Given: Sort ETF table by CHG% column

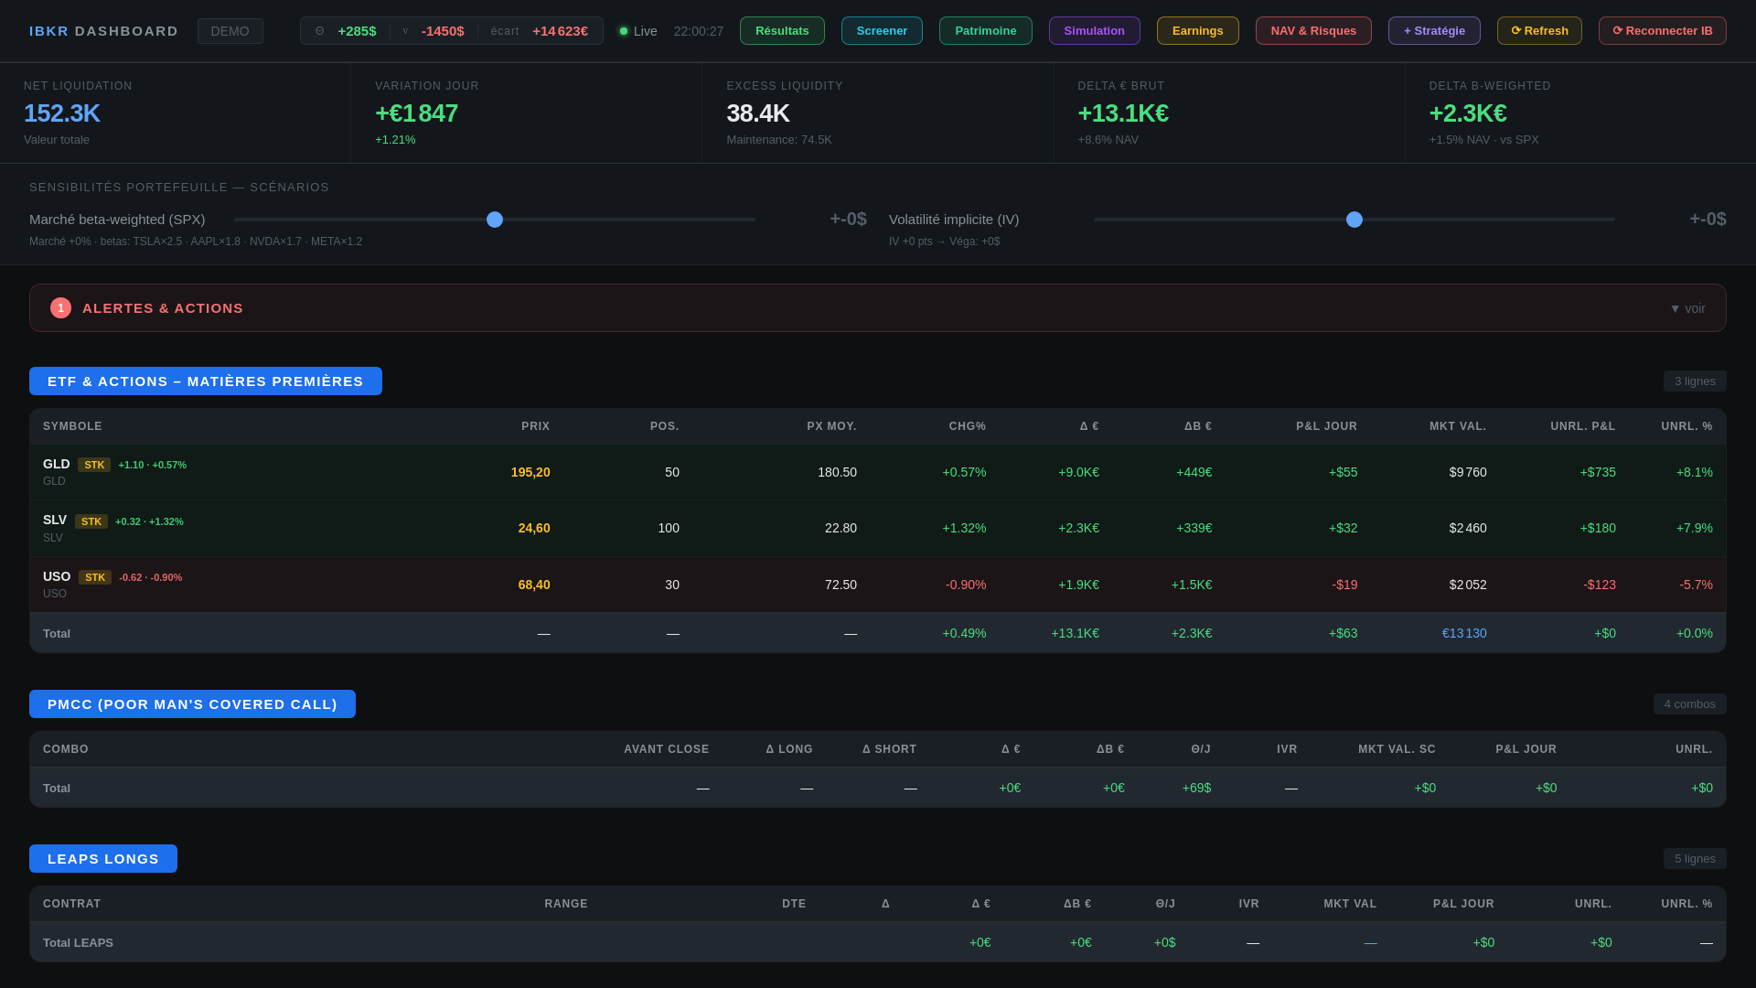Looking at the screenshot, I should pyautogui.click(x=967, y=426).
